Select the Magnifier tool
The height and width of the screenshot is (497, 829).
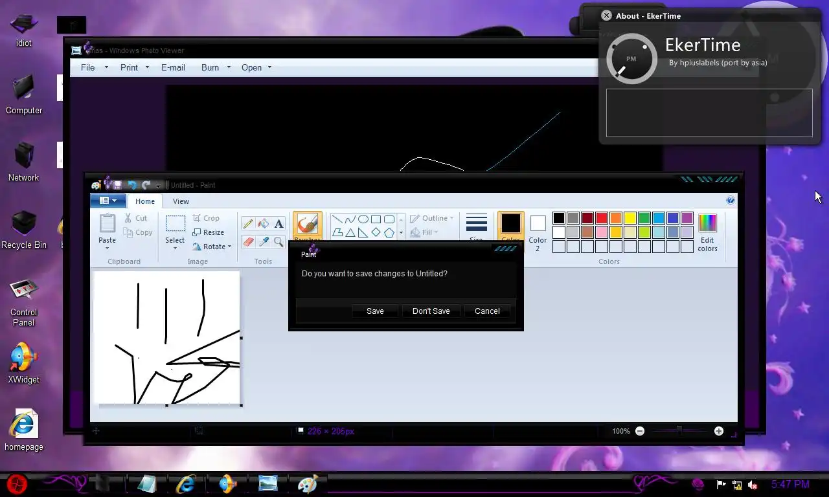coord(278,241)
